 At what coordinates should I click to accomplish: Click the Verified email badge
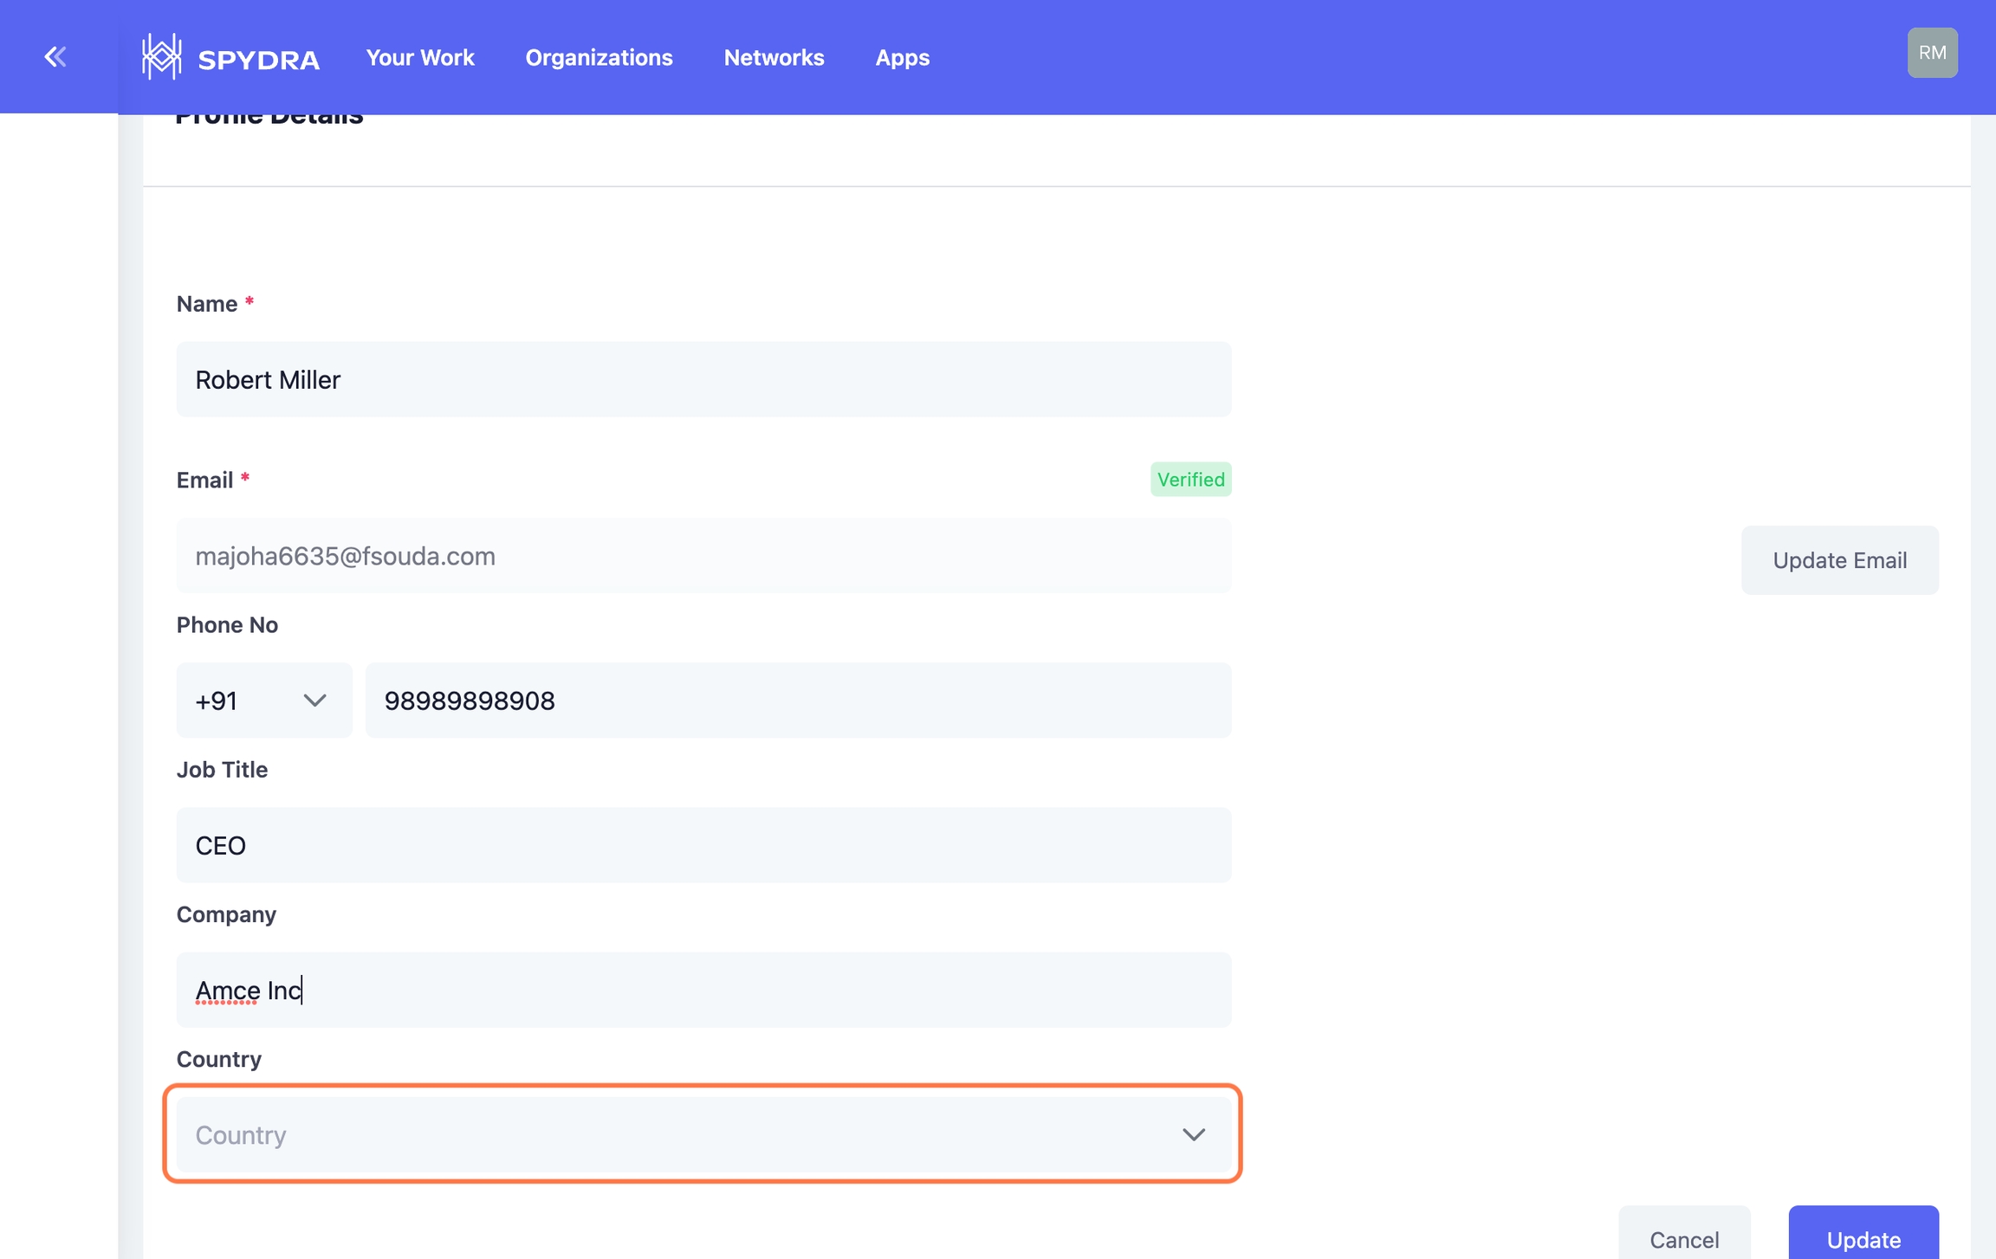tap(1190, 479)
